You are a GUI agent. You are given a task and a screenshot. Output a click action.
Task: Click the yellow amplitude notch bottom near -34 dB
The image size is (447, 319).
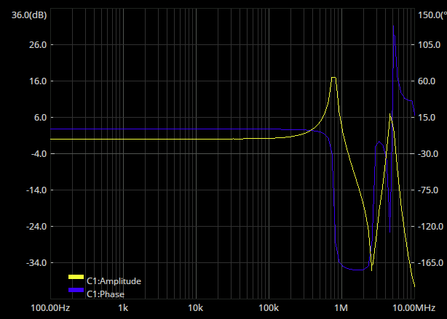click(371, 269)
